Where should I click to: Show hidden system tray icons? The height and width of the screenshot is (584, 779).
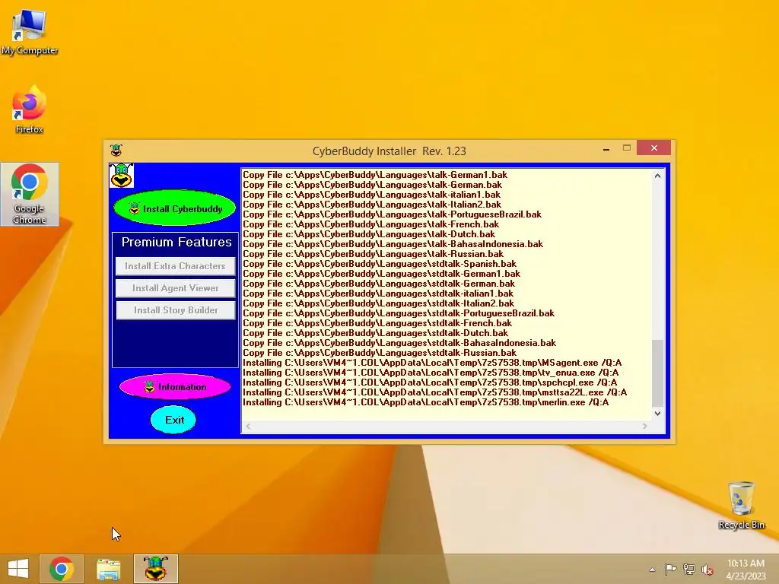(652, 570)
